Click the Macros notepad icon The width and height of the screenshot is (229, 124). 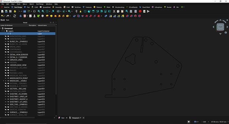point(144,11)
